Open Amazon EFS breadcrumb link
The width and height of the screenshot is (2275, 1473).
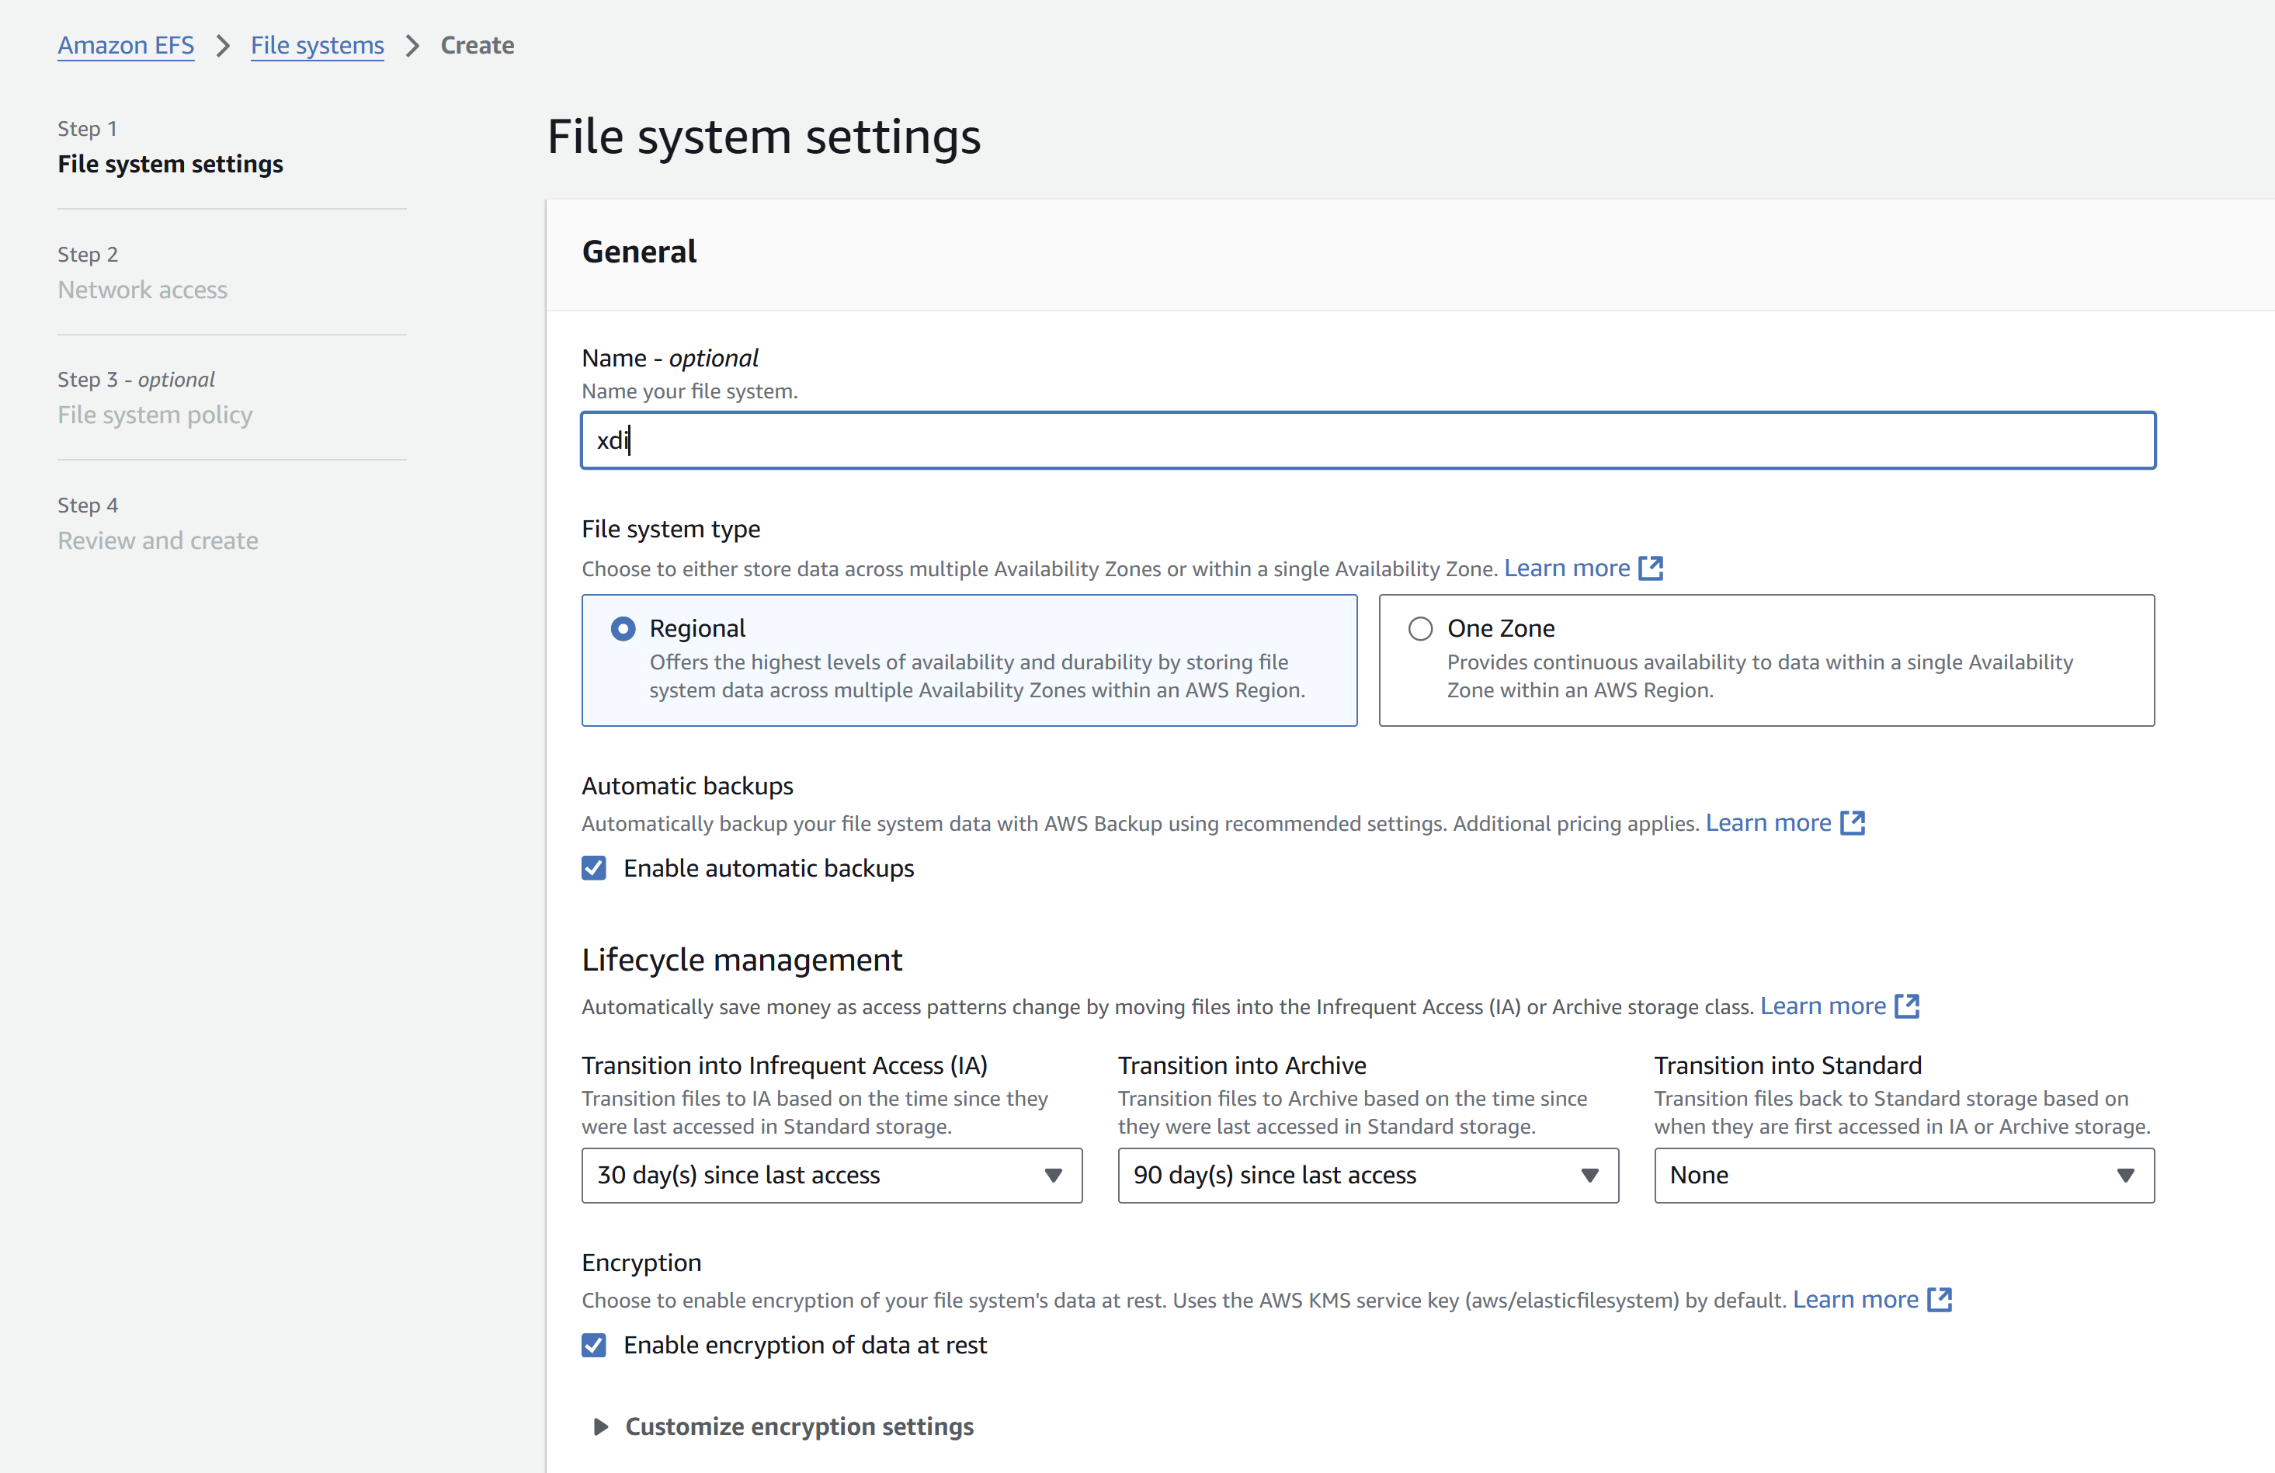[125, 45]
